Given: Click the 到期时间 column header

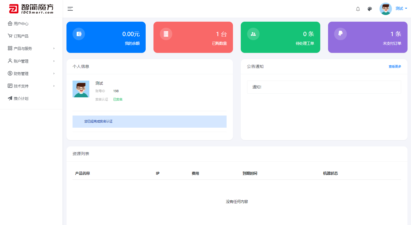Looking at the screenshot, I should coord(250,173).
